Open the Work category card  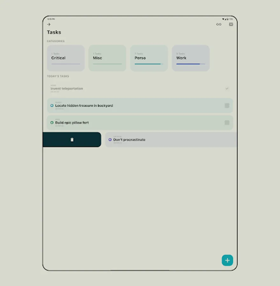tap(191, 58)
